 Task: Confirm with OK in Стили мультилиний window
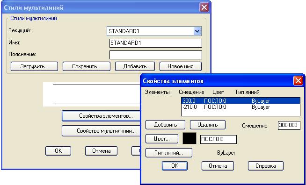(58, 151)
